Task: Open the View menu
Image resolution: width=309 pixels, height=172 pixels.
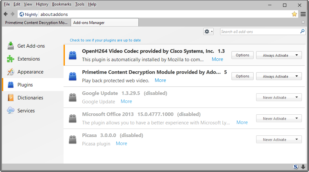Action: coord(28,4)
